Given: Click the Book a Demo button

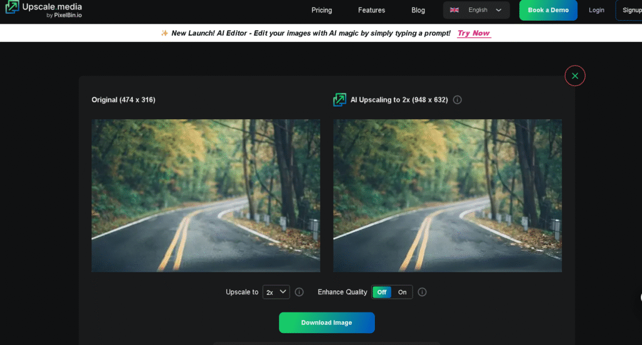Looking at the screenshot, I should 548,10.
